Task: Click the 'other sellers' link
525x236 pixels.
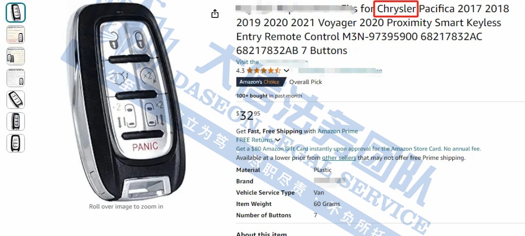Action: click(339, 158)
